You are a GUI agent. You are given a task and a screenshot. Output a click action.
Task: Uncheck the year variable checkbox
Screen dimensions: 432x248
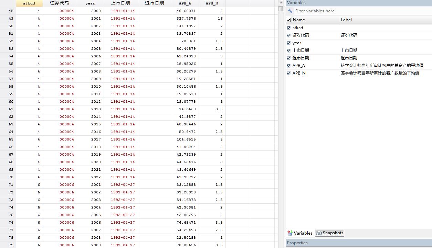[x=289, y=43]
